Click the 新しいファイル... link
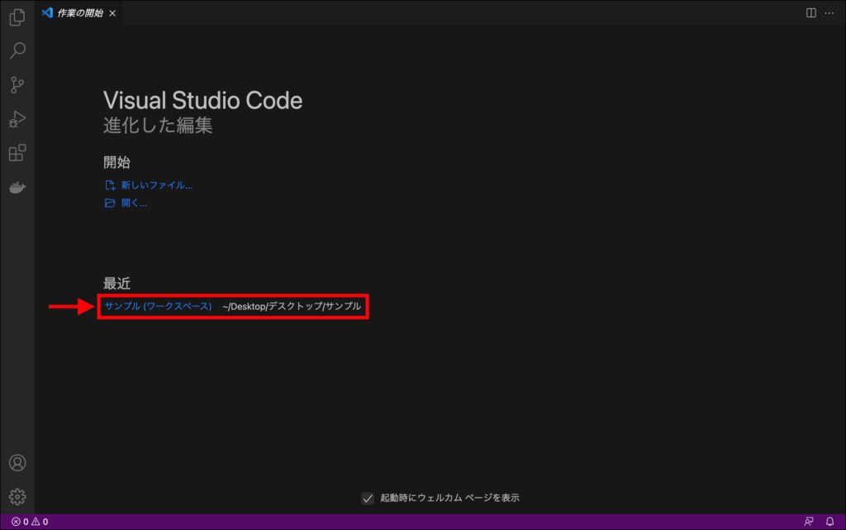The height and width of the screenshot is (530, 846). click(149, 185)
